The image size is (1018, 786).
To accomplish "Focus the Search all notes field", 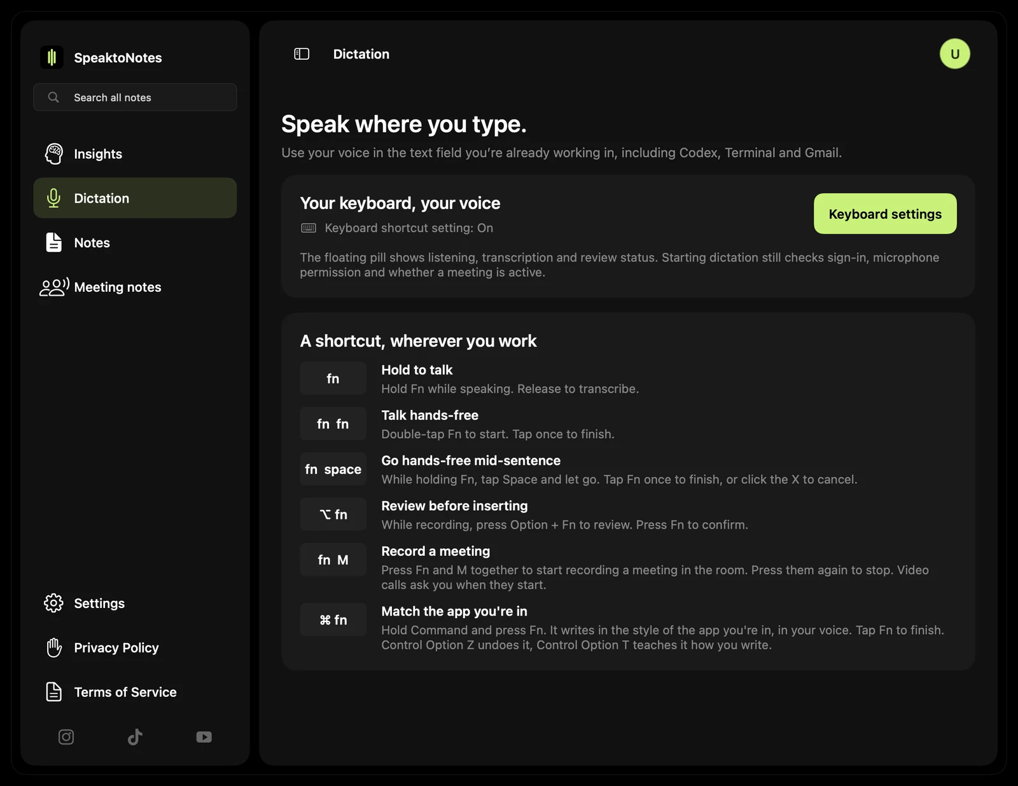I will coord(135,97).
